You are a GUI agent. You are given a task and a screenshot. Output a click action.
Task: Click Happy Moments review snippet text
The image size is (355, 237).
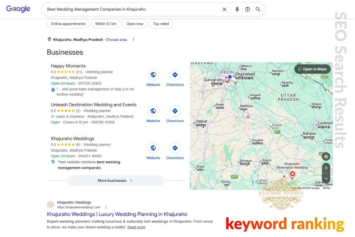(x=95, y=92)
